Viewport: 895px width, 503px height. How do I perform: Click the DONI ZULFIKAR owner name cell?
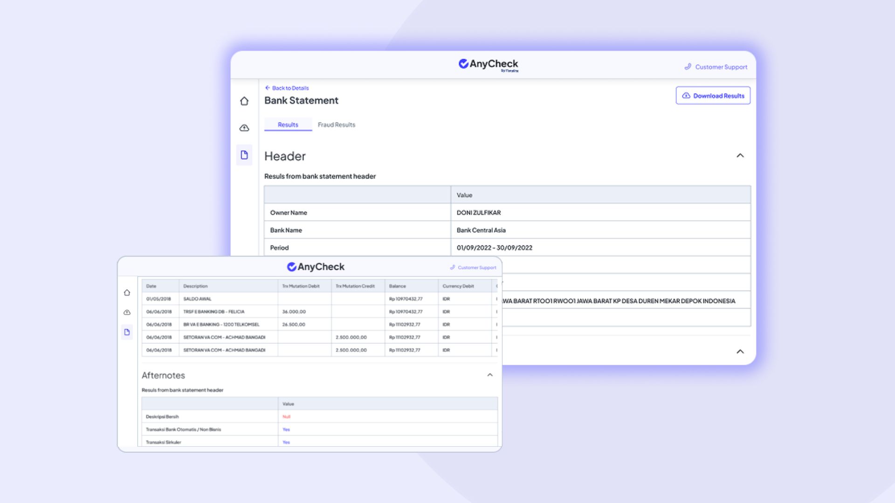coord(479,213)
